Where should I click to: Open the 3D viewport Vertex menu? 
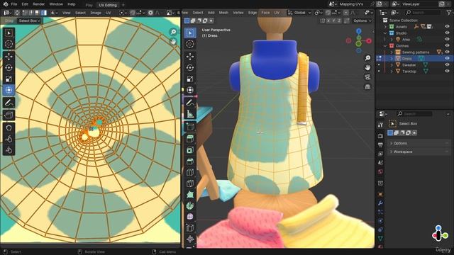[x=238, y=13]
